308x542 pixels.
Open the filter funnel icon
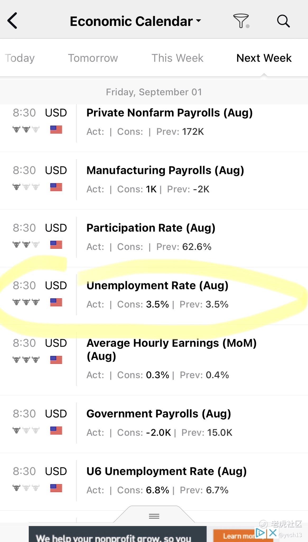click(241, 21)
